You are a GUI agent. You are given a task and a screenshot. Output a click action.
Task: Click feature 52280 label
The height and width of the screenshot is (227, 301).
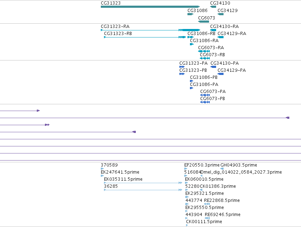pos(192,186)
